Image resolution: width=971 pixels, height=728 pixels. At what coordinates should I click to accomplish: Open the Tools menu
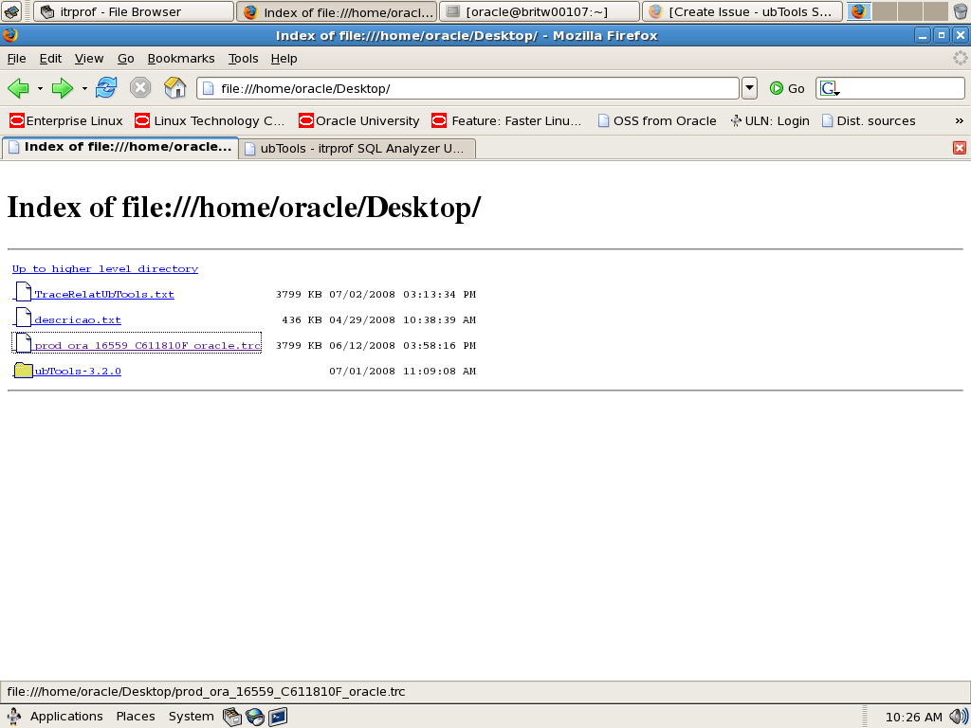(243, 58)
